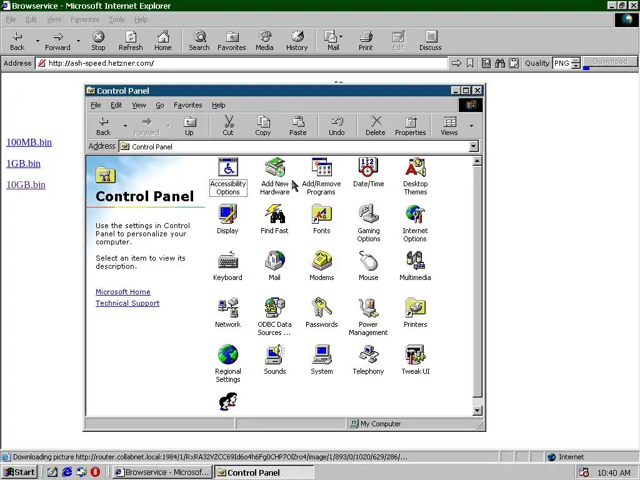
Task: Open the Control Panel Go menu
Action: click(159, 105)
